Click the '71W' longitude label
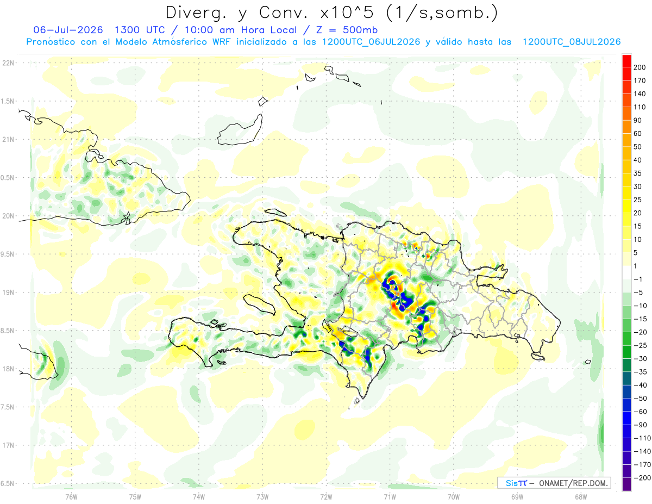 click(390, 496)
